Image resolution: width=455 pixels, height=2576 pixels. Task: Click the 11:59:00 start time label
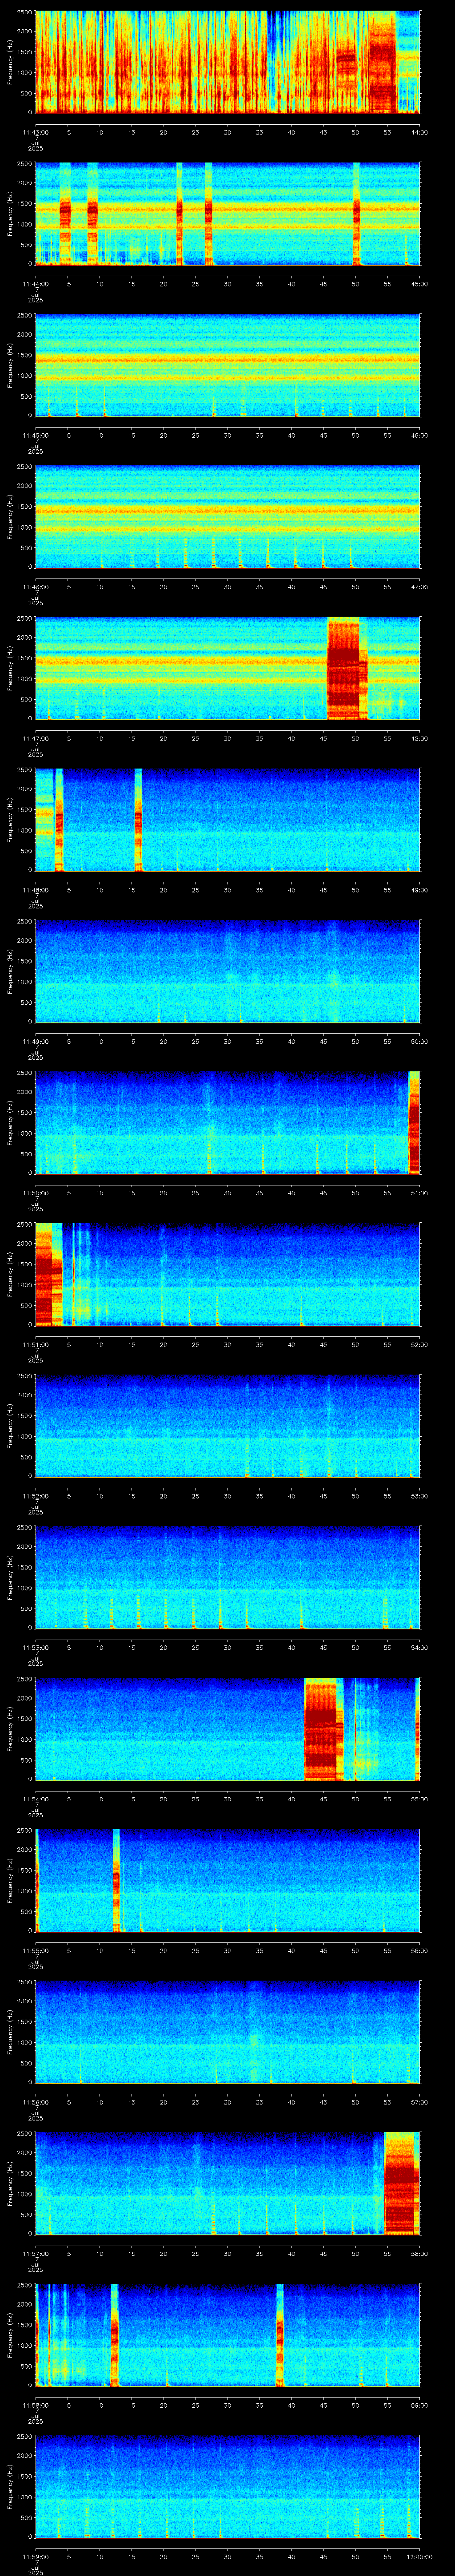pos(35,2556)
